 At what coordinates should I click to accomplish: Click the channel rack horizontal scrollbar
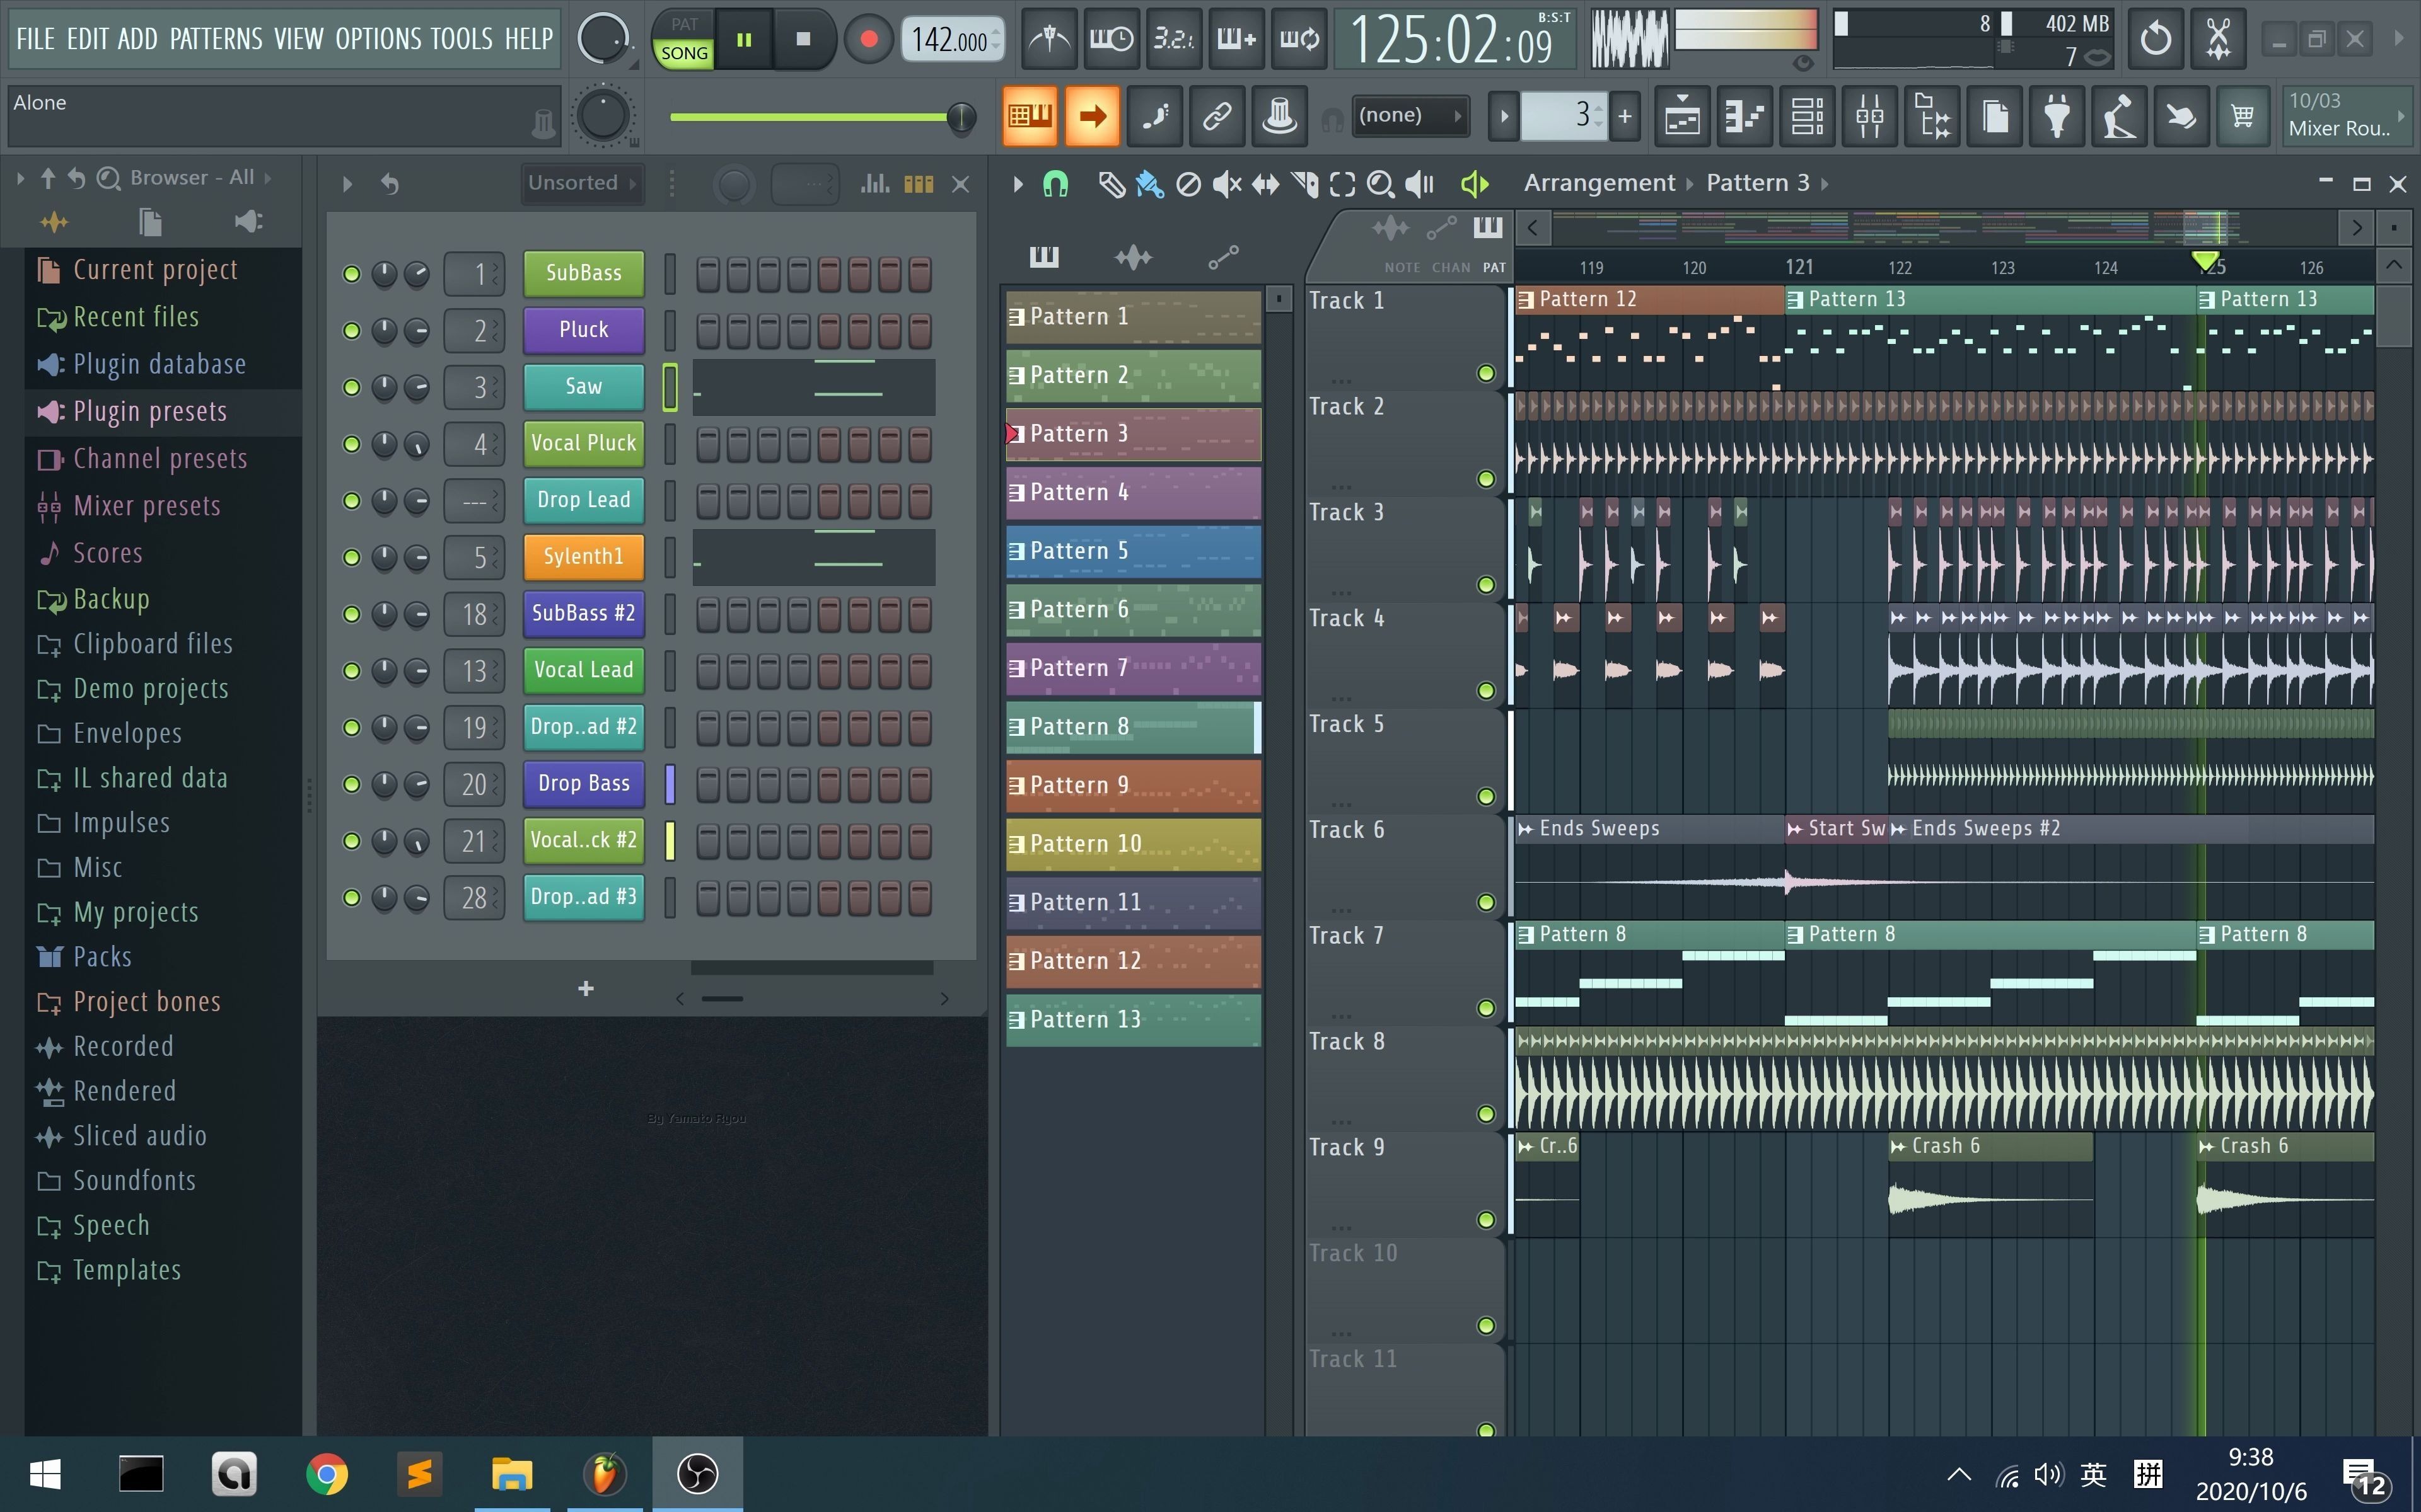810,998
